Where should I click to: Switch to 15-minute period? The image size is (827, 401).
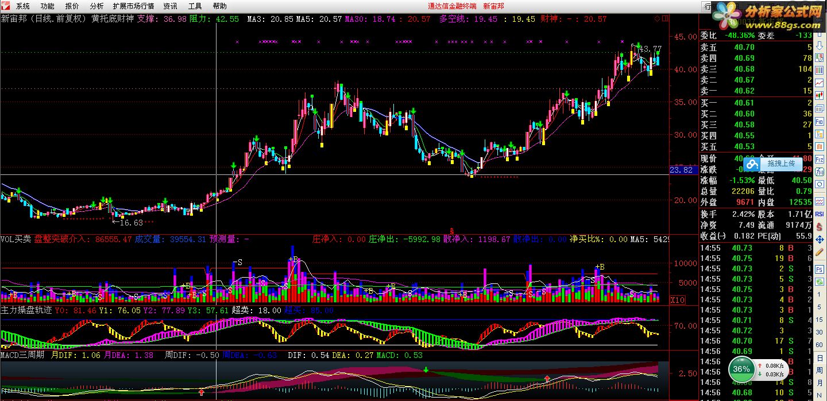(819, 319)
